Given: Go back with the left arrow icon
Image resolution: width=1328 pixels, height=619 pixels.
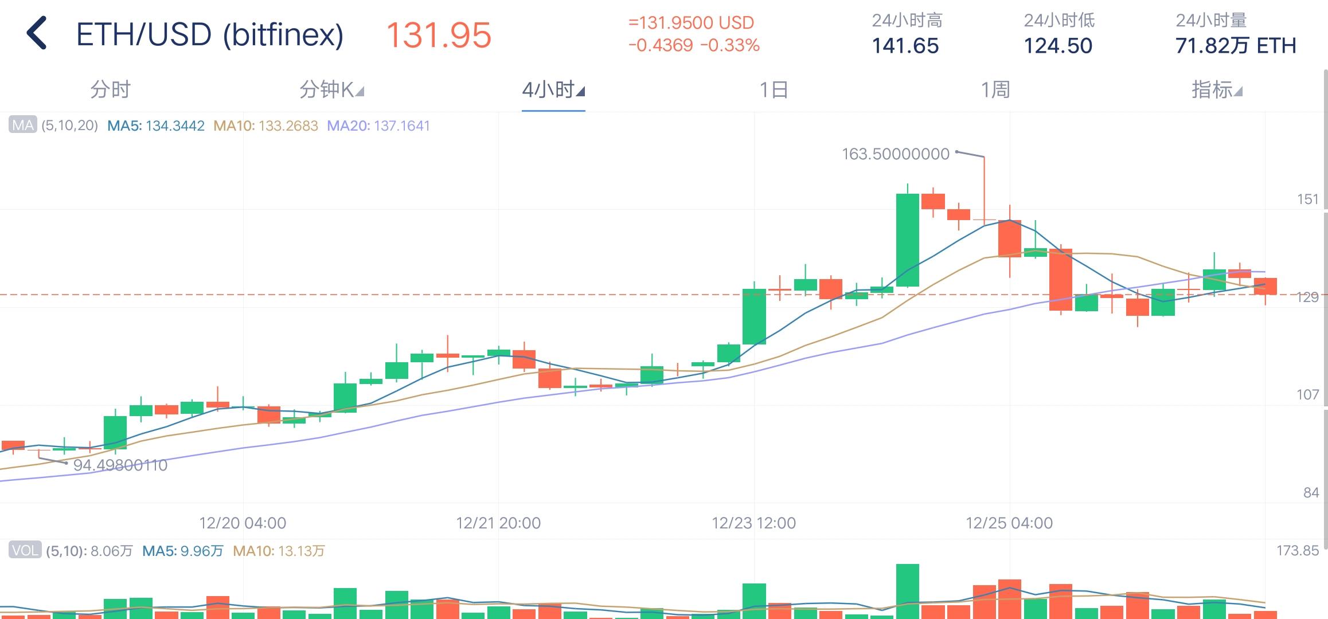Looking at the screenshot, I should (36, 33).
